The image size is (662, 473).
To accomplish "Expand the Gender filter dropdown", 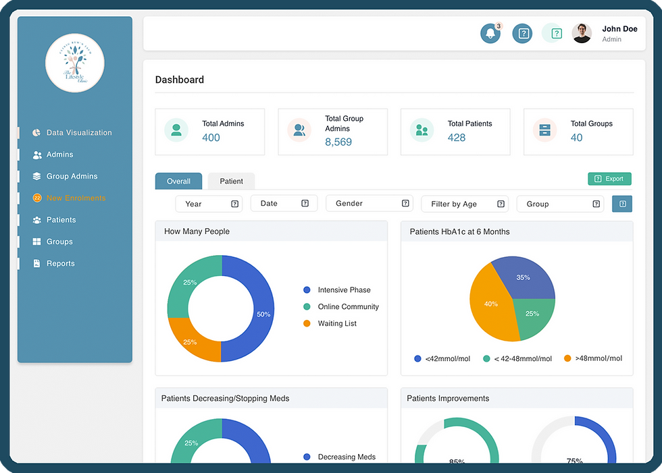I will [x=370, y=204].
